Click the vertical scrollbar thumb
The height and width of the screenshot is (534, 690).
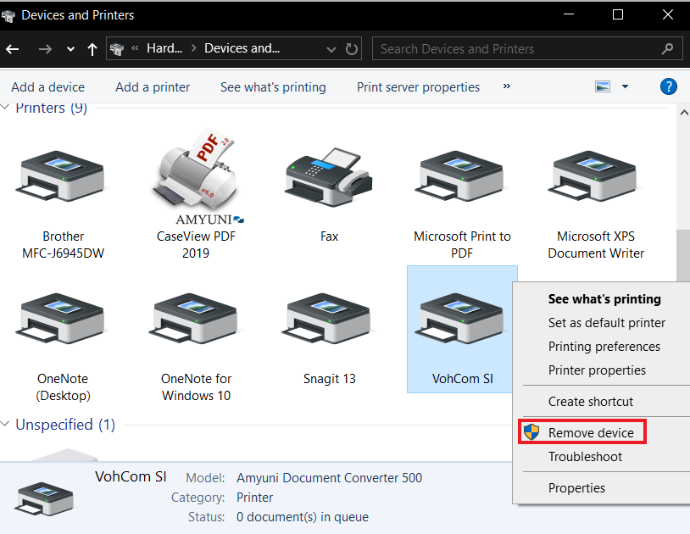(x=683, y=256)
